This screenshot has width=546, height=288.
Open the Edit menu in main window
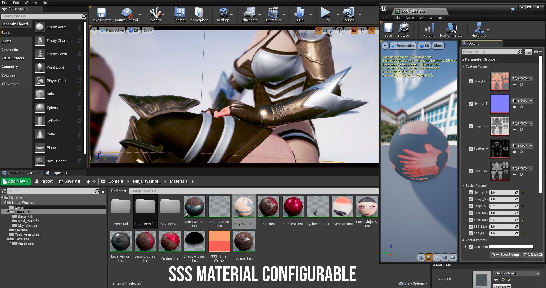coord(16,3)
